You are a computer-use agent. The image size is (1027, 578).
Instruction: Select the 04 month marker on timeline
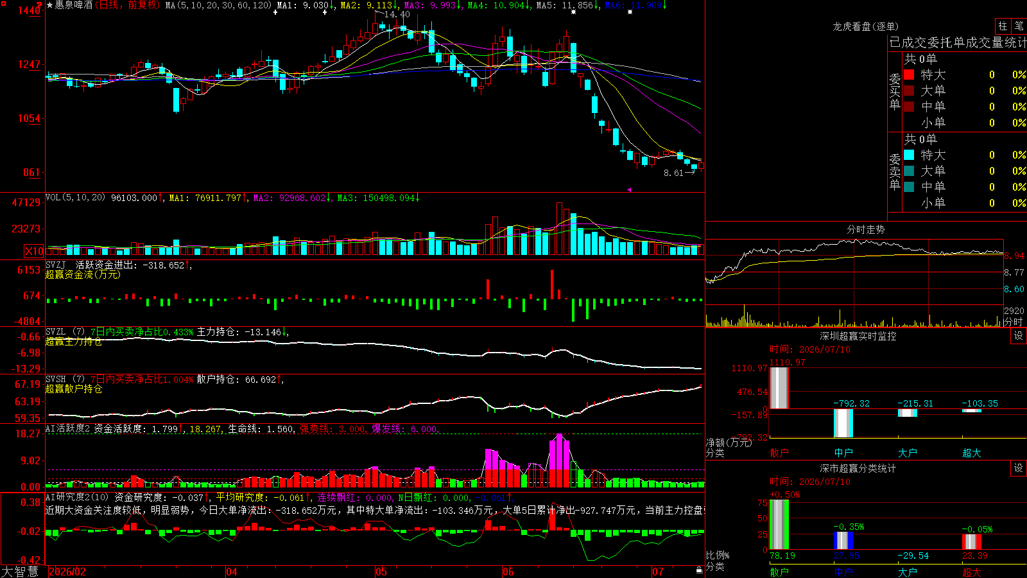(x=232, y=572)
